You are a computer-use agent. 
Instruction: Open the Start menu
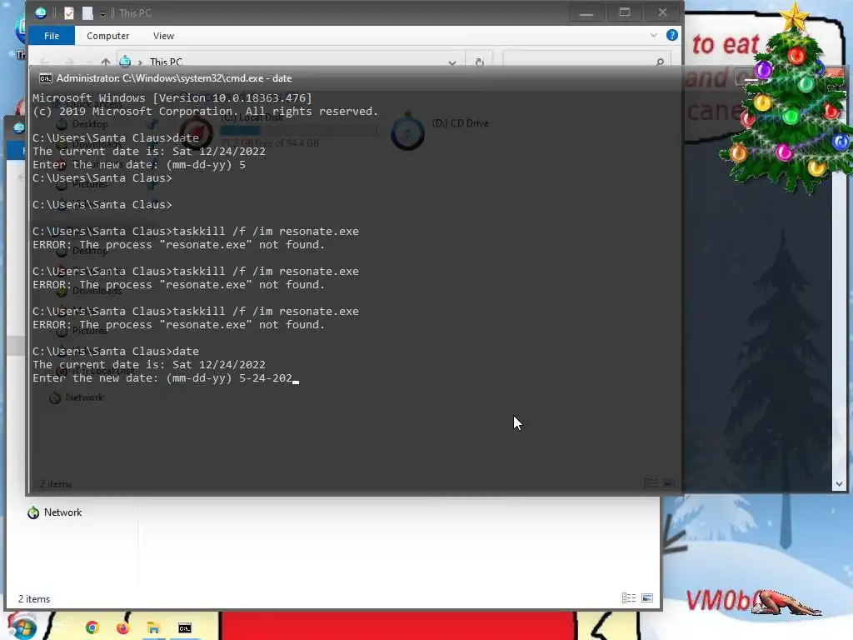coord(22,627)
